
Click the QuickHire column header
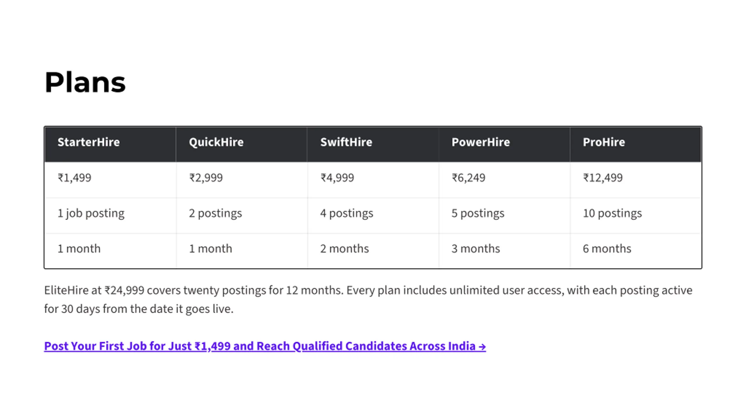coord(242,144)
